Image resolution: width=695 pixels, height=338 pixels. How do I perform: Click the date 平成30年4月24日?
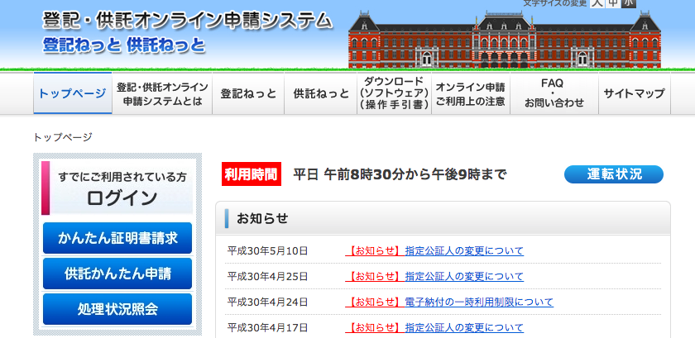pos(267,302)
